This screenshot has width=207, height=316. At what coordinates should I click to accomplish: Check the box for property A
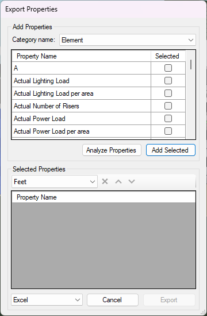tap(168, 68)
